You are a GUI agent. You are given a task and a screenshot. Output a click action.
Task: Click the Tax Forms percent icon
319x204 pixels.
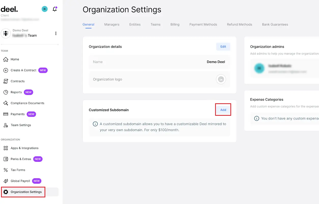tap(6, 170)
